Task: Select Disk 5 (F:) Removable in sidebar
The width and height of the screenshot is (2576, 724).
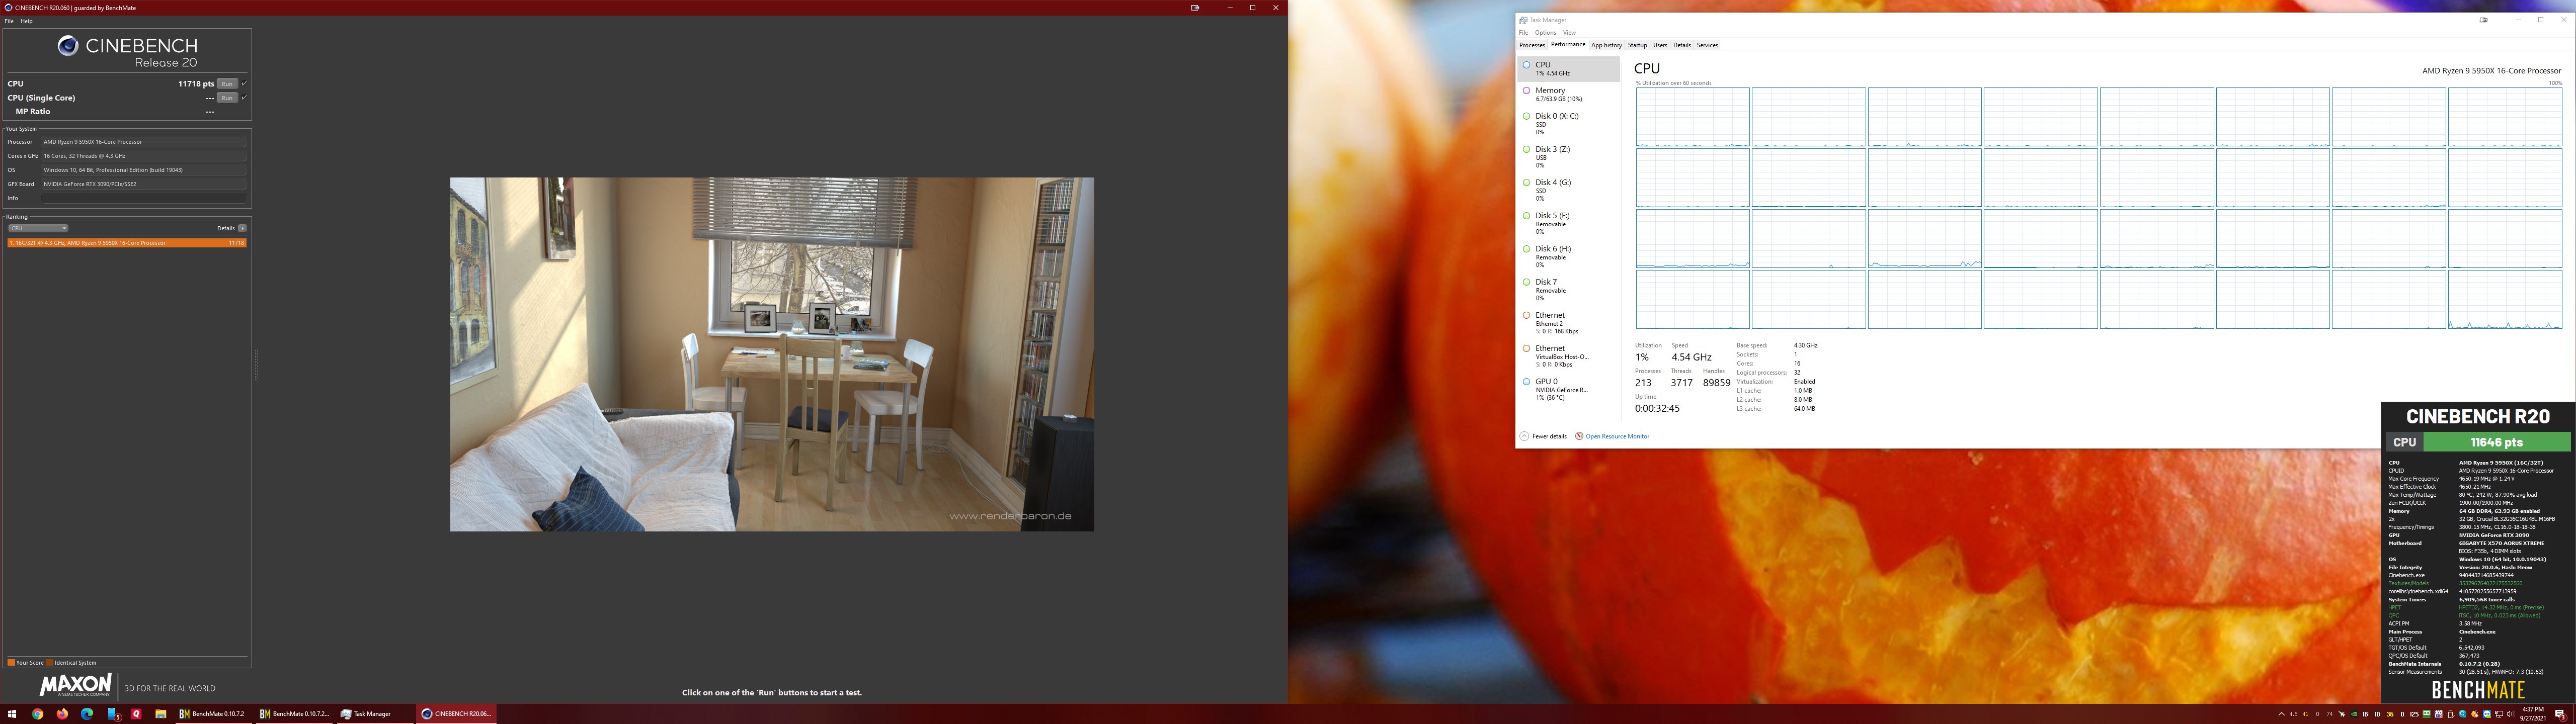Action: [x=1568, y=222]
